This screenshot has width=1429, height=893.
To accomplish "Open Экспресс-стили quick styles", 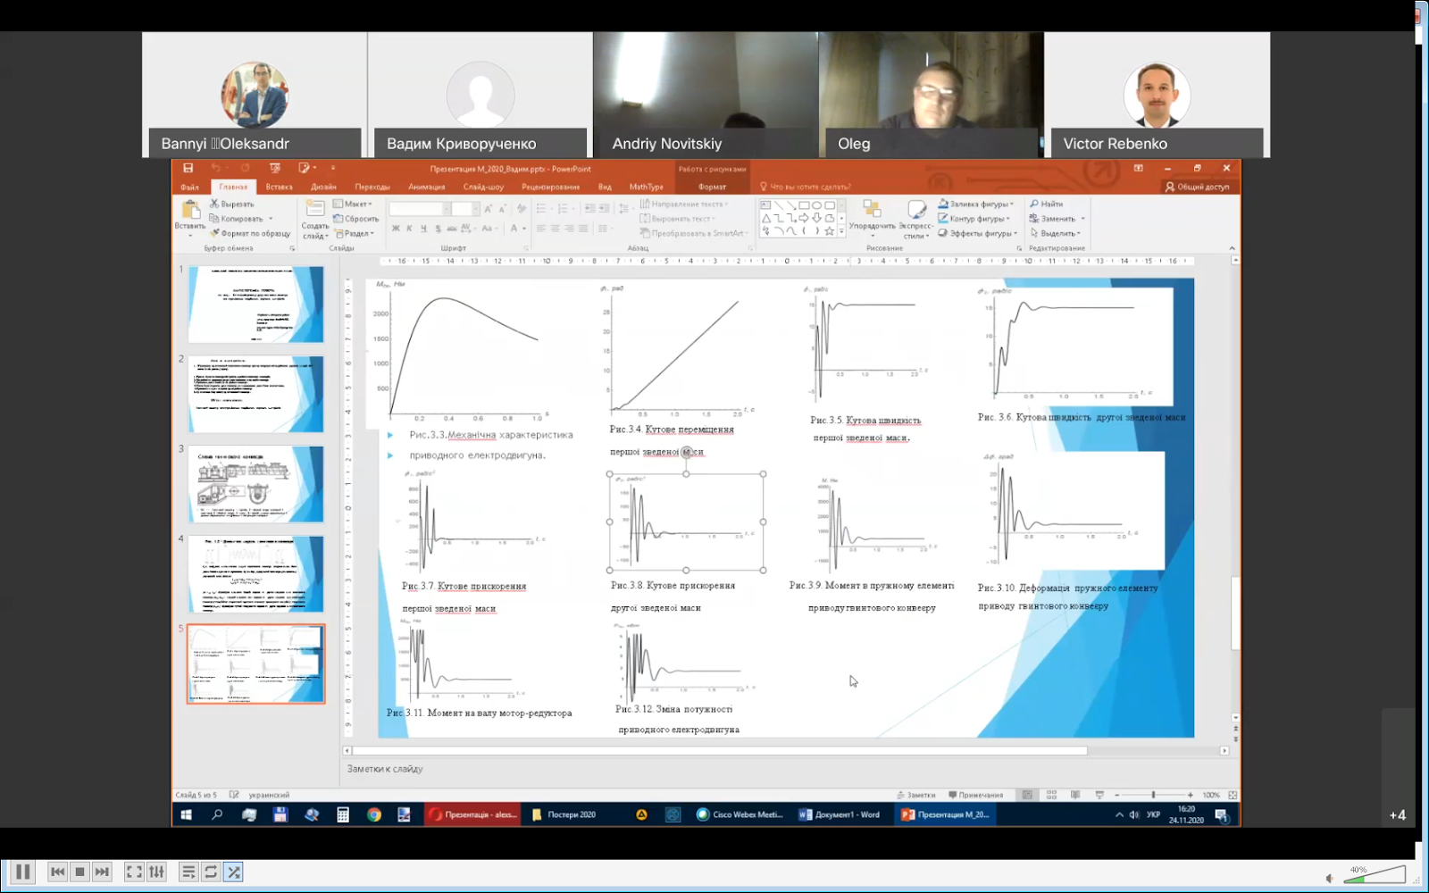I will [x=915, y=219].
